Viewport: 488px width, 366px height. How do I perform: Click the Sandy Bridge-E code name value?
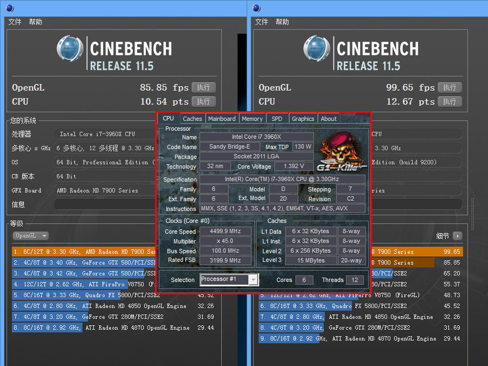[x=230, y=146]
